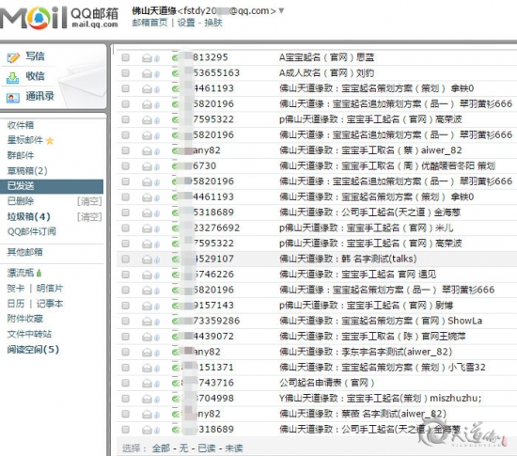
Task: Select checkbox of the 6730 mail row
Action: [125, 166]
